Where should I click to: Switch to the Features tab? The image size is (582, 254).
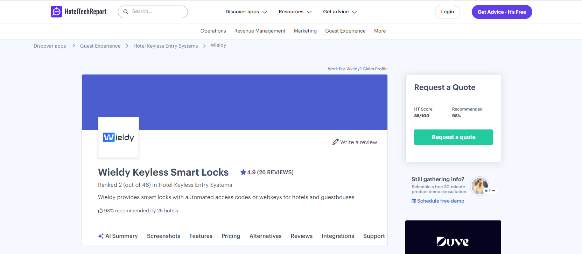point(201,236)
